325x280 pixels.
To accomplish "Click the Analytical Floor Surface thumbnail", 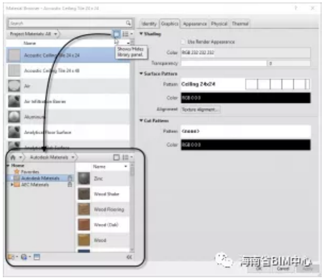I will (x=14, y=132).
